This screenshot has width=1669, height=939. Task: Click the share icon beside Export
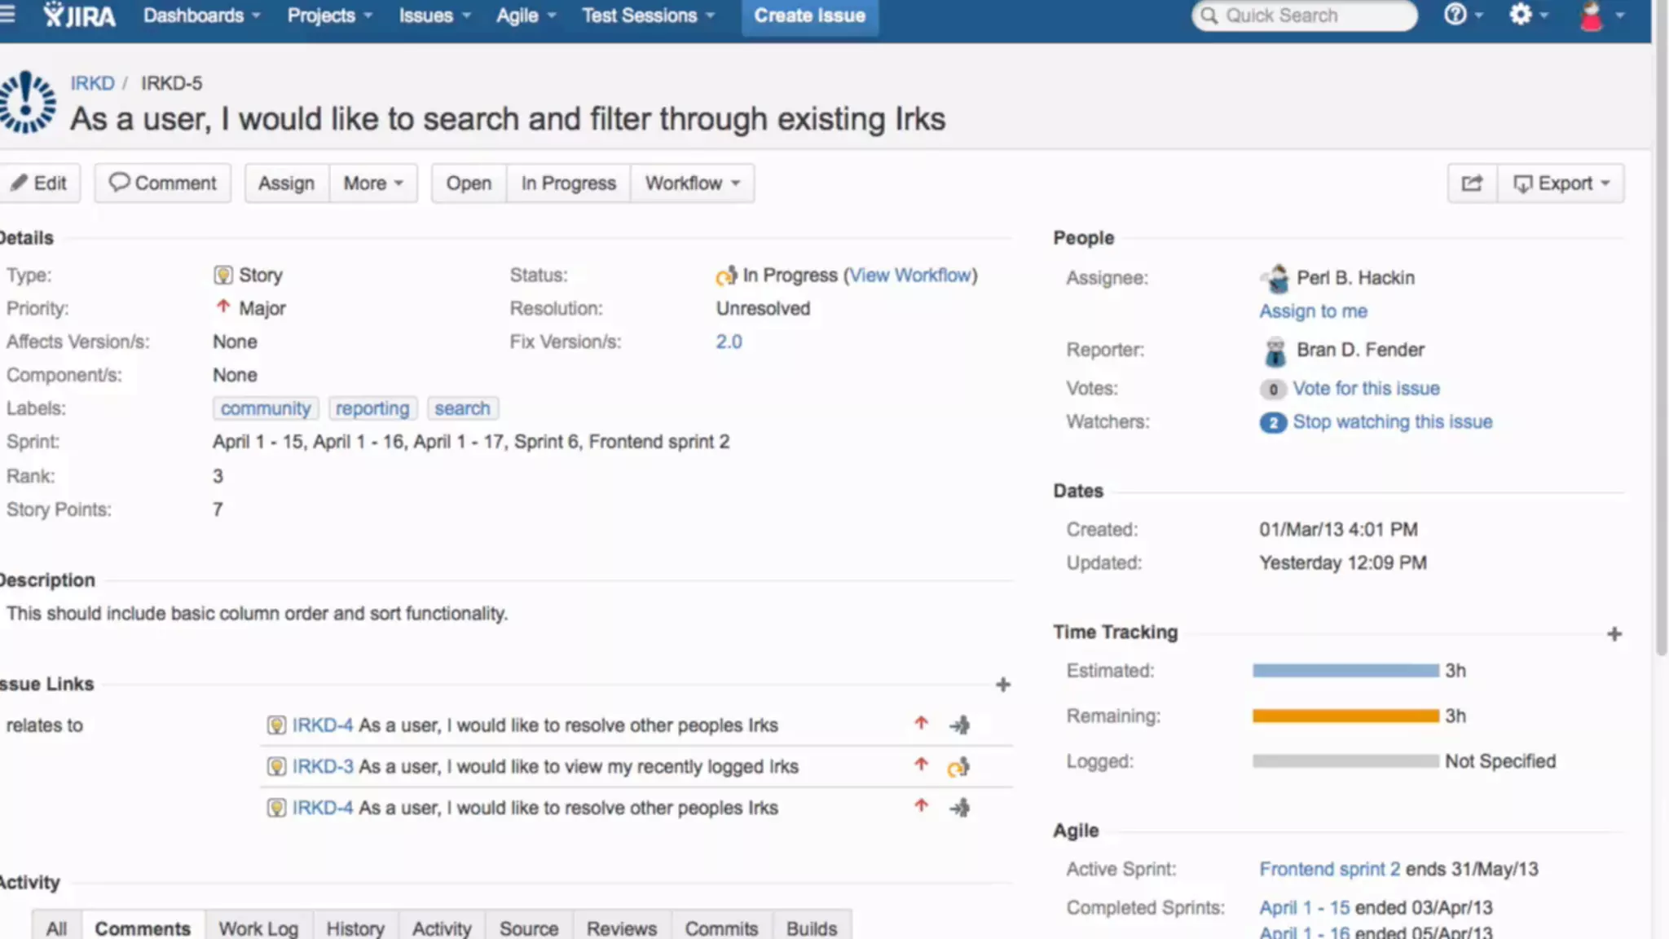[1471, 183]
